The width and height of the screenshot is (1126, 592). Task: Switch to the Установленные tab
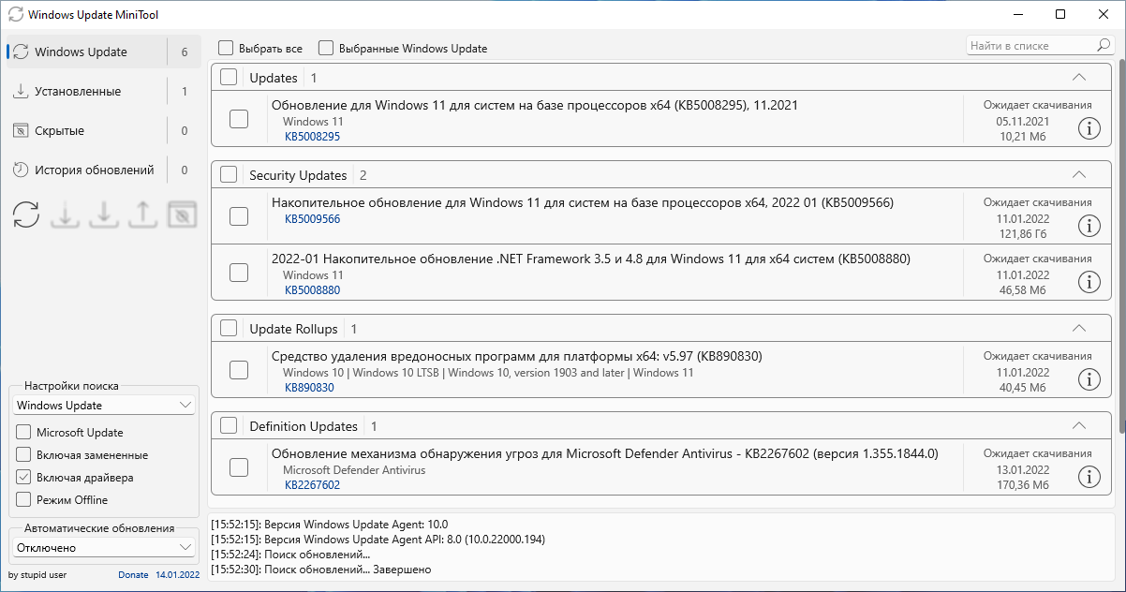[x=78, y=92]
